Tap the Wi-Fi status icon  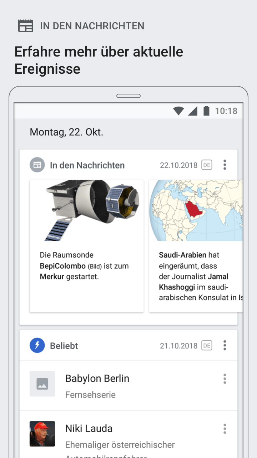coord(178,111)
